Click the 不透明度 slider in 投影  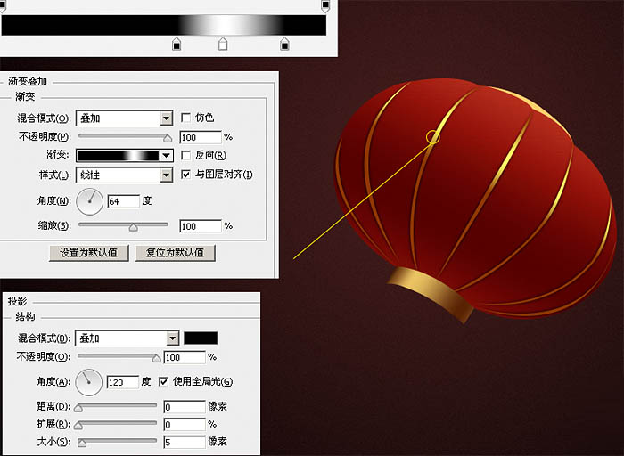click(x=119, y=356)
